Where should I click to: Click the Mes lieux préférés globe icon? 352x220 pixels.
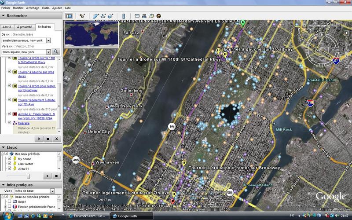click(11, 154)
